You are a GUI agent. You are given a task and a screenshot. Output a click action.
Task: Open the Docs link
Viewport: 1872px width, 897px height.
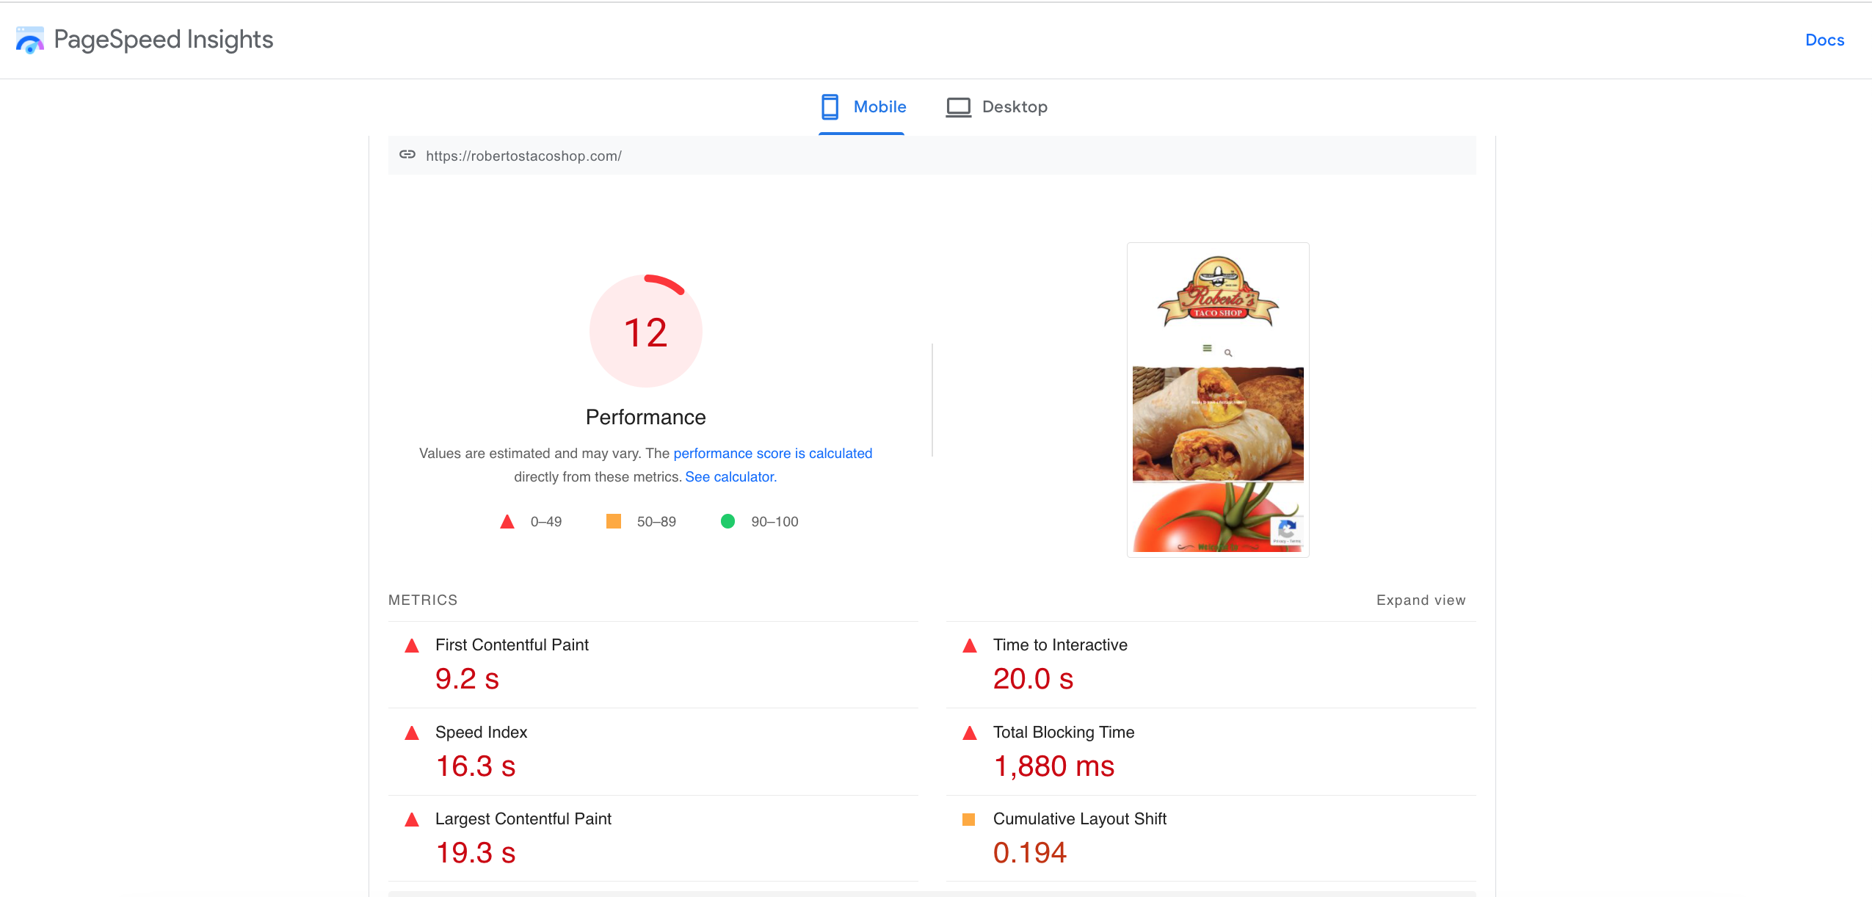(x=1824, y=40)
